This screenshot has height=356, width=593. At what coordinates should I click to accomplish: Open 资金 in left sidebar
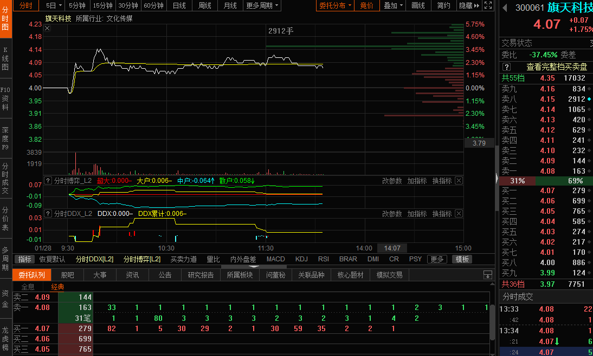point(5,299)
